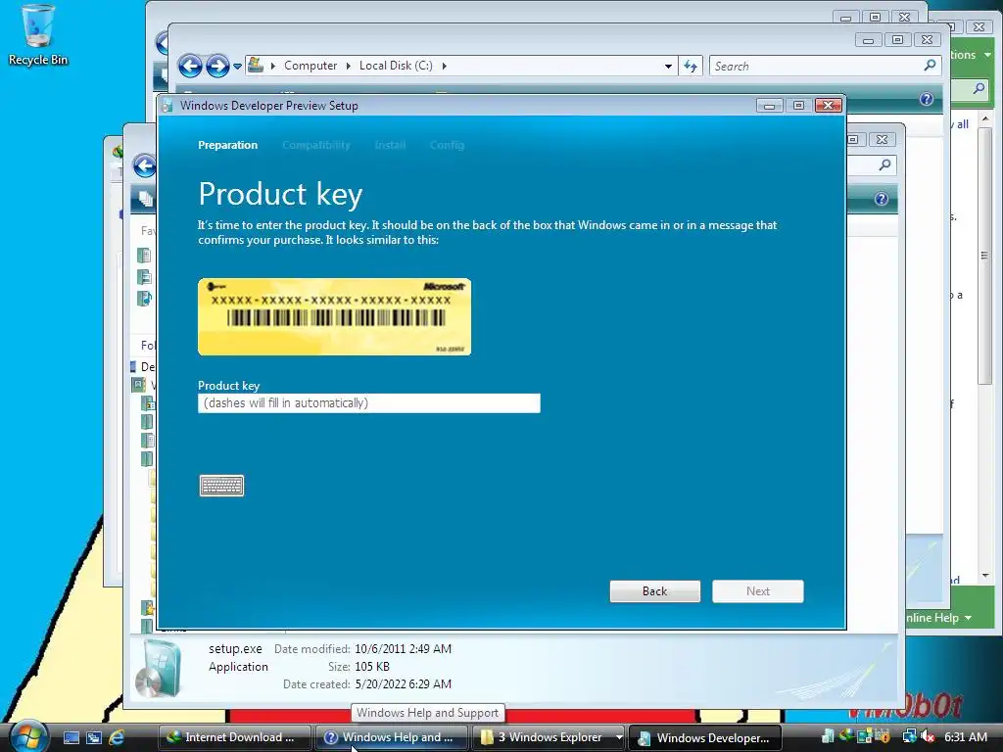Click the Show Desktop quick launch icon

click(x=72, y=738)
